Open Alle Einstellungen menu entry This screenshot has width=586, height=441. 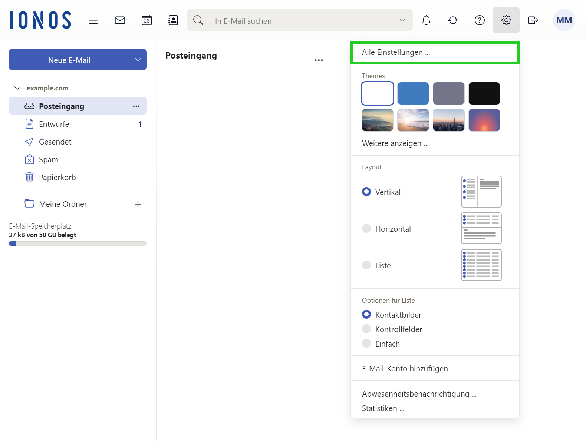(396, 52)
